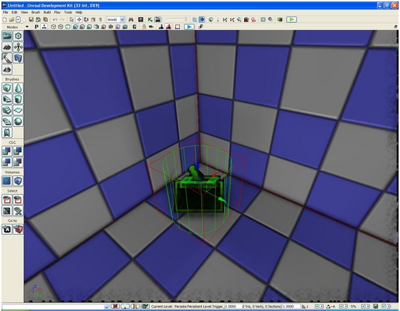The image size is (400, 311).
Task: Expand the viewport Modes dropdown arrow
Action: pyautogui.click(x=27, y=27)
